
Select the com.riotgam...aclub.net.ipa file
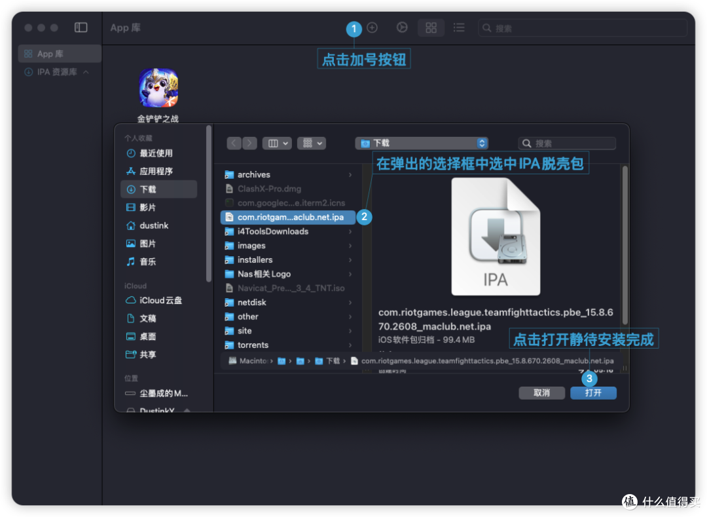click(x=289, y=217)
